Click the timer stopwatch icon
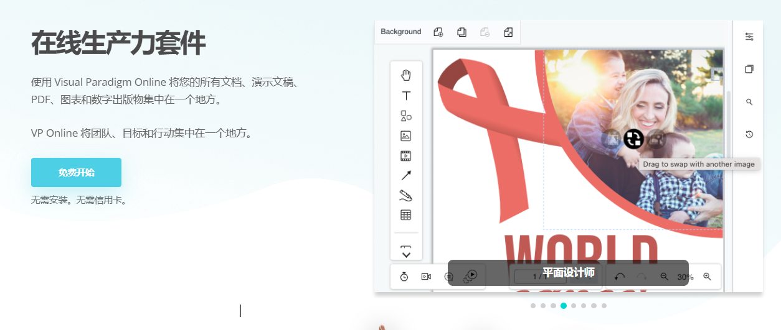The height and width of the screenshot is (330, 781). [404, 277]
